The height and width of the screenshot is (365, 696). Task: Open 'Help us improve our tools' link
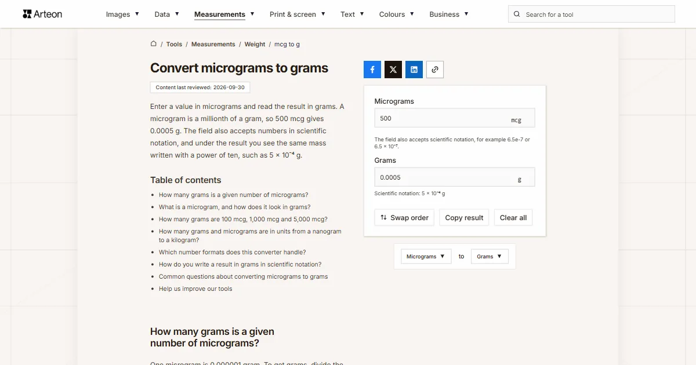[x=195, y=289]
